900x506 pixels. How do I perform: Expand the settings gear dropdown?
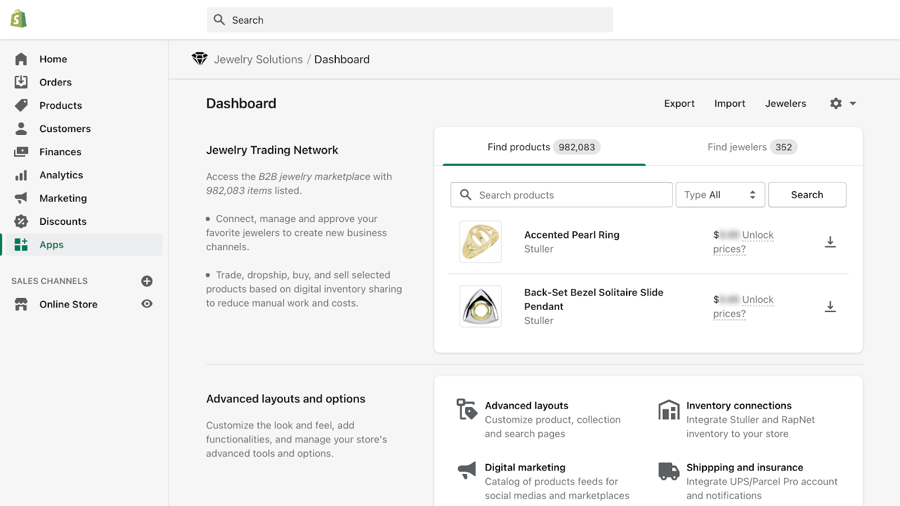point(843,103)
